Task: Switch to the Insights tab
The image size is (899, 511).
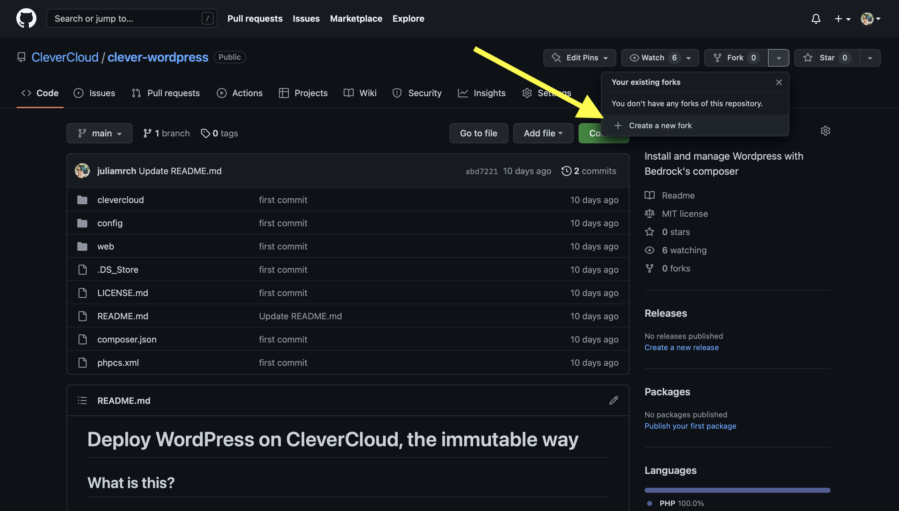Action: click(482, 93)
